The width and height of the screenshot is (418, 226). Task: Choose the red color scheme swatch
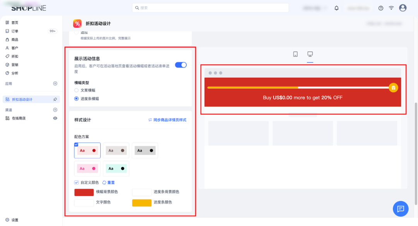(x=87, y=150)
